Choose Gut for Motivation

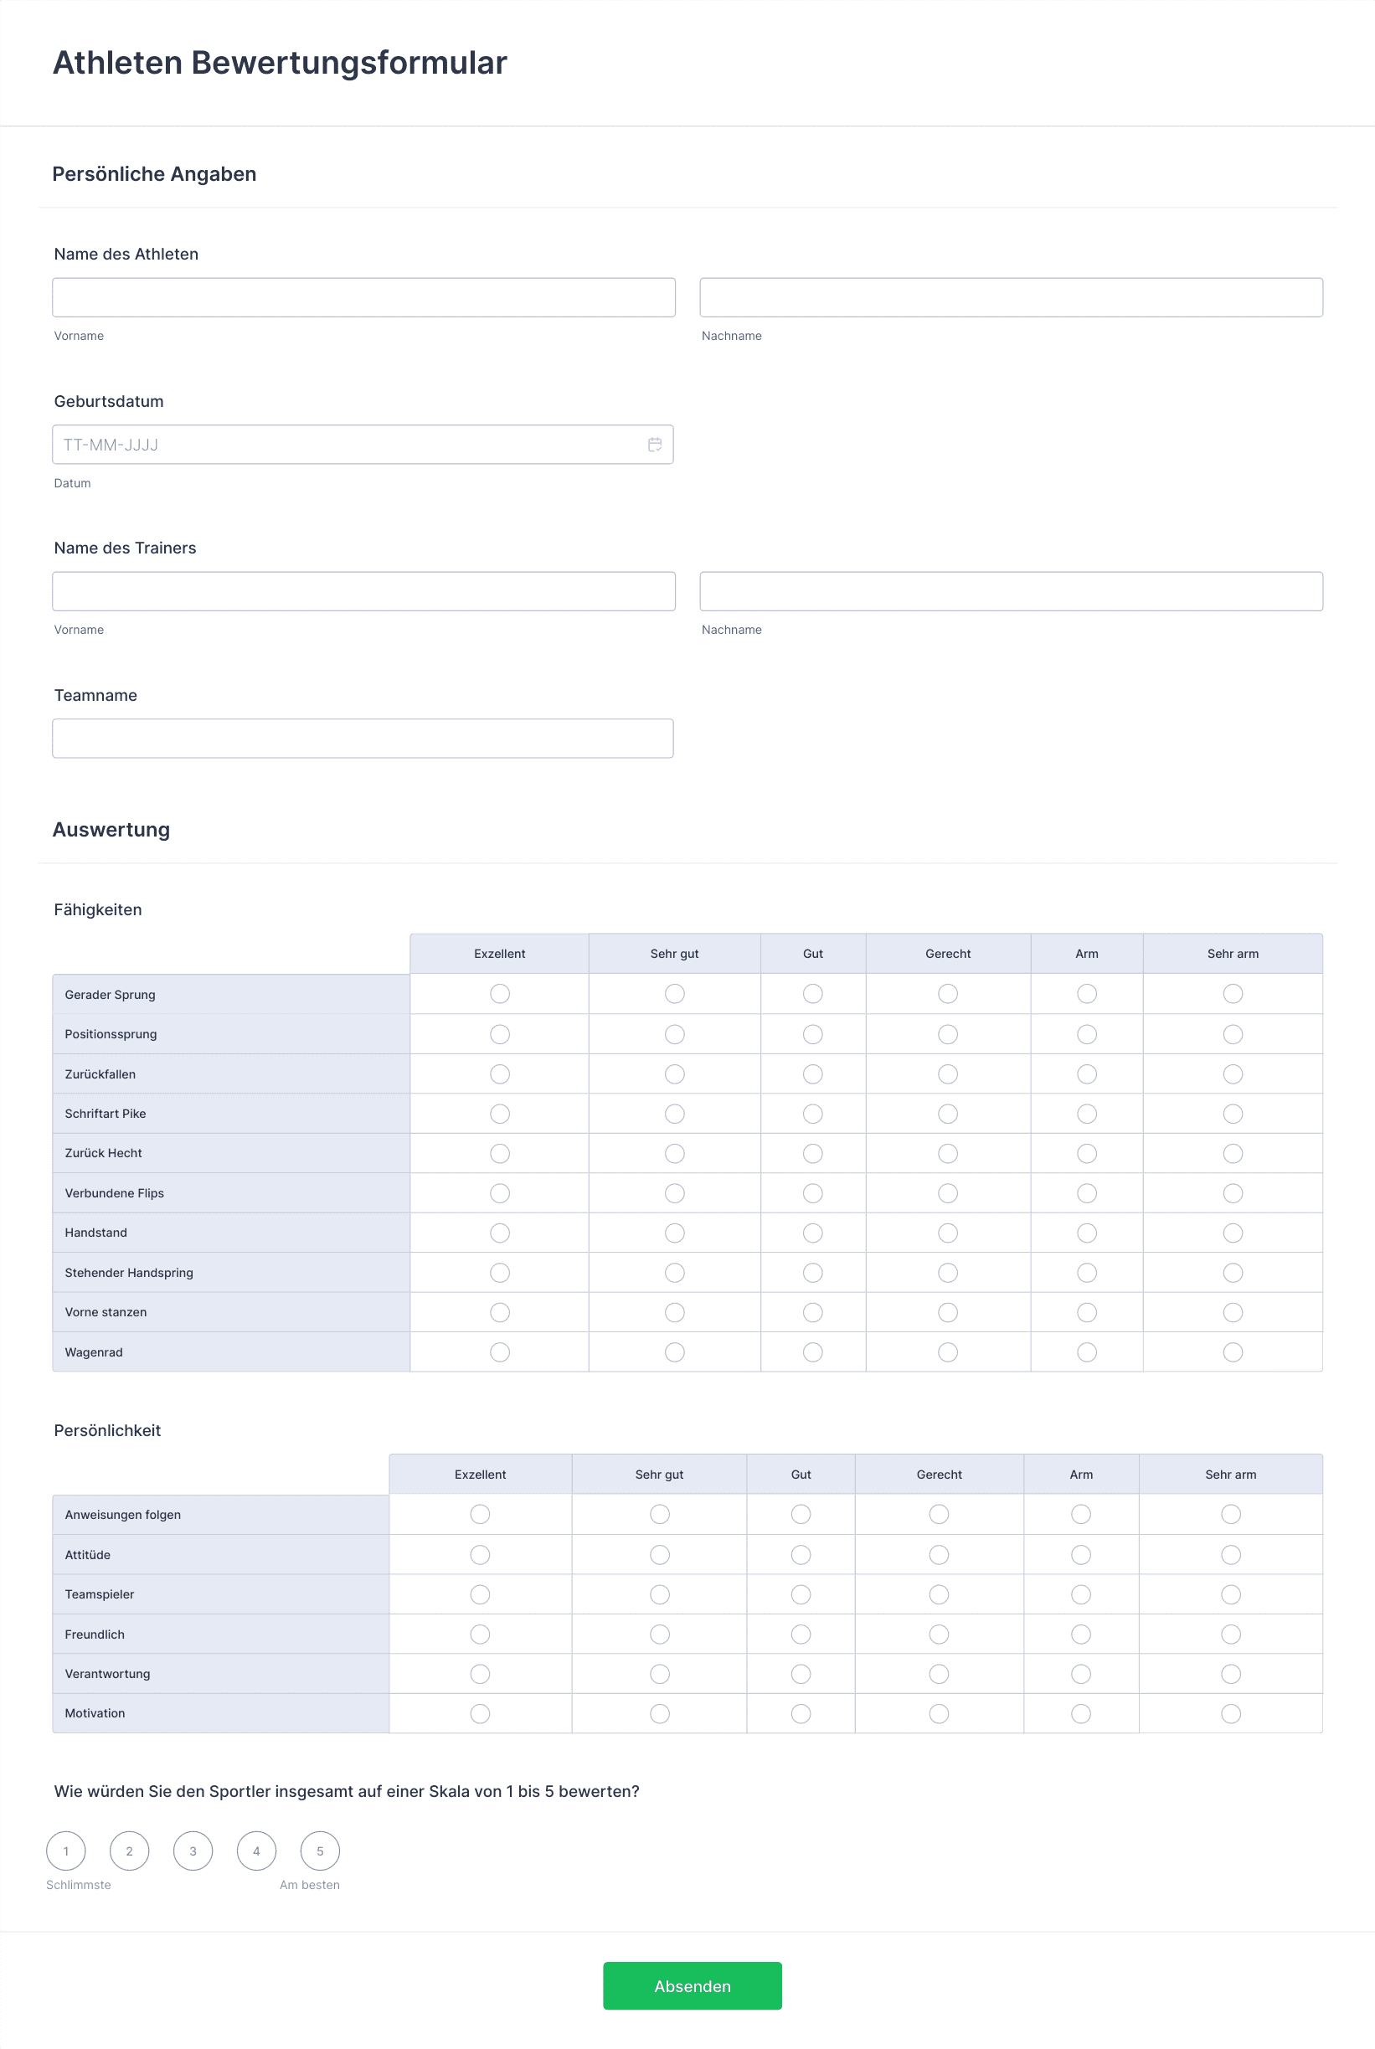(801, 1713)
